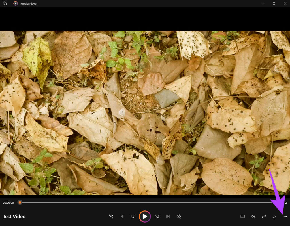
Task: Return to the Media Player home screen
Action: coord(4,3)
